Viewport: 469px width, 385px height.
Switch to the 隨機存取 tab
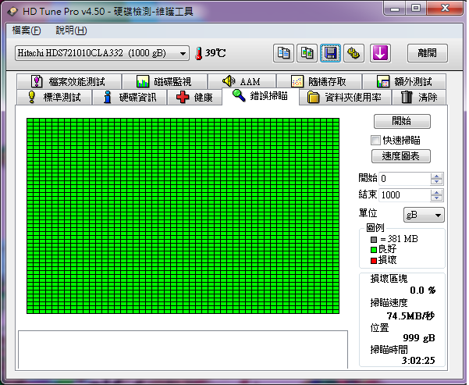(x=319, y=81)
